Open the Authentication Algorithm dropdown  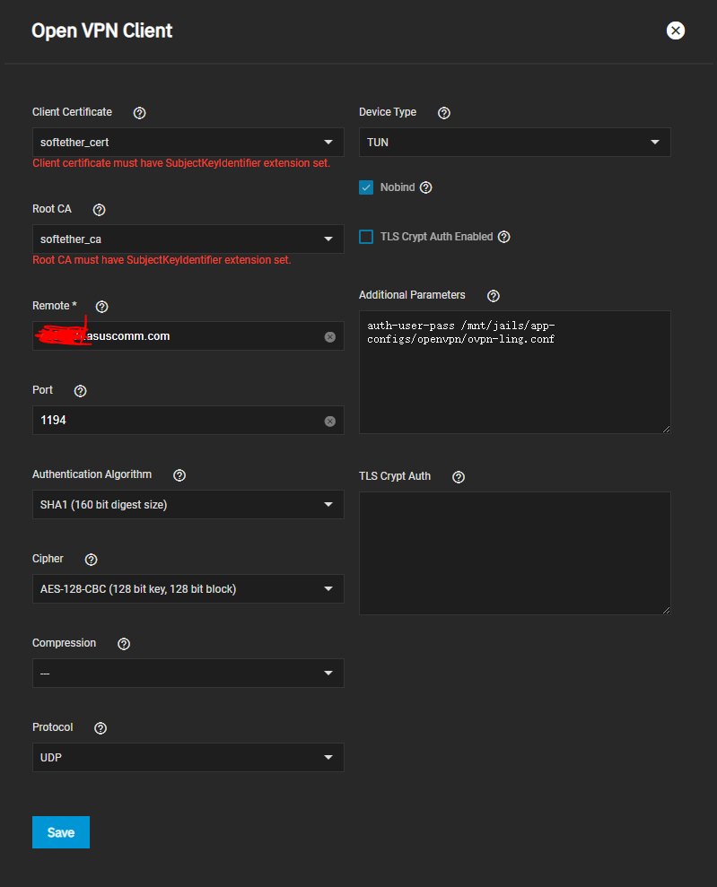[x=188, y=504]
